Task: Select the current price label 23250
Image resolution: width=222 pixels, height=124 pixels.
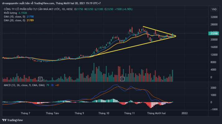Action: pos(214,33)
